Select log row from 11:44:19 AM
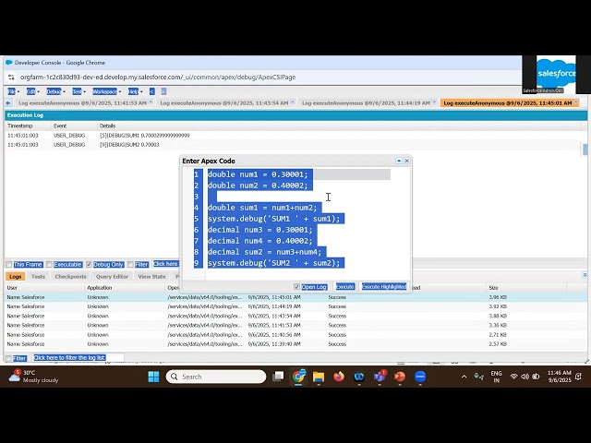The width and height of the screenshot is (591, 443). [294, 306]
